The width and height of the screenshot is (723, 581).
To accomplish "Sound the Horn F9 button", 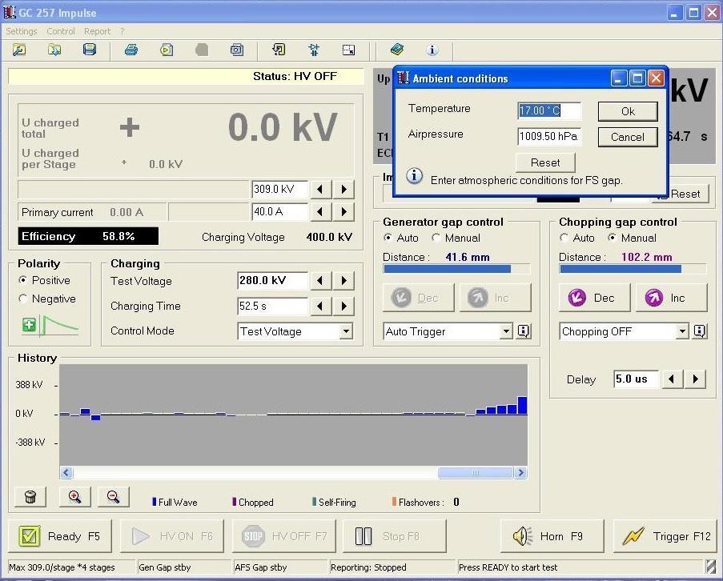I will [552, 536].
